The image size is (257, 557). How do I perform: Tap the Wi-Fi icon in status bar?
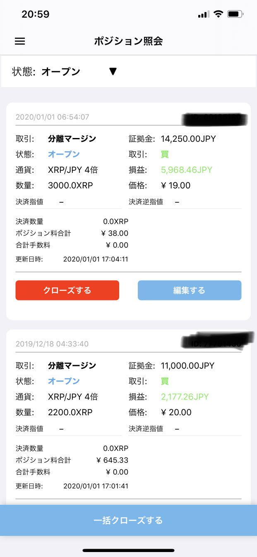coord(218,14)
